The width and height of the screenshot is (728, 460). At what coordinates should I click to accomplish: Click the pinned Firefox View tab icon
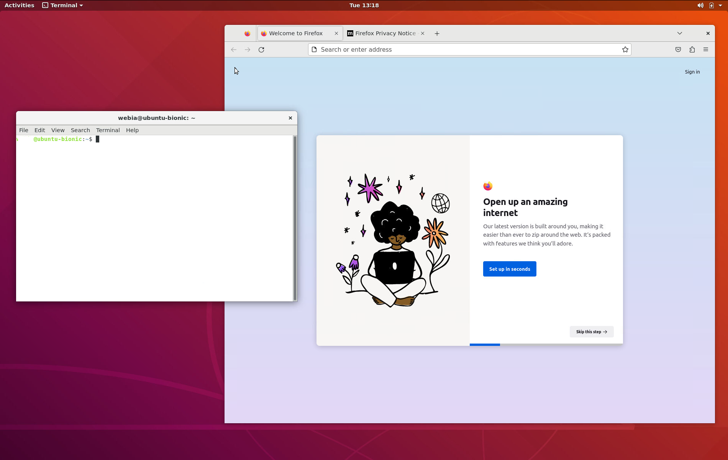point(248,33)
